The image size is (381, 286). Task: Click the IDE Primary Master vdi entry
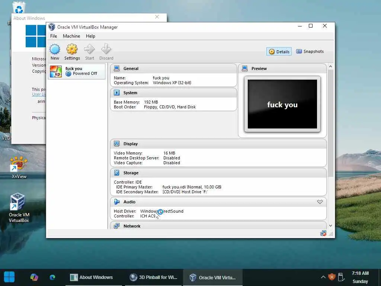[192, 187]
